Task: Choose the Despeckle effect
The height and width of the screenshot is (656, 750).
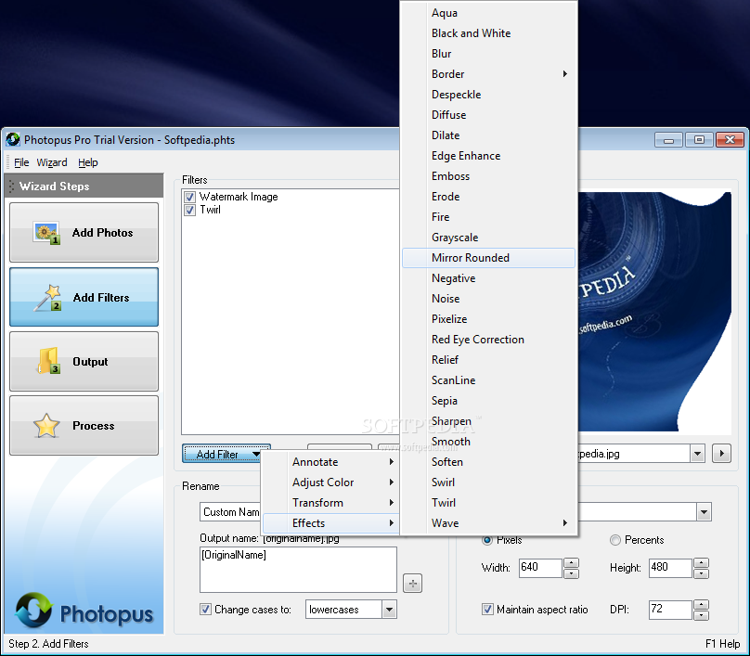Action: coord(488,95)
